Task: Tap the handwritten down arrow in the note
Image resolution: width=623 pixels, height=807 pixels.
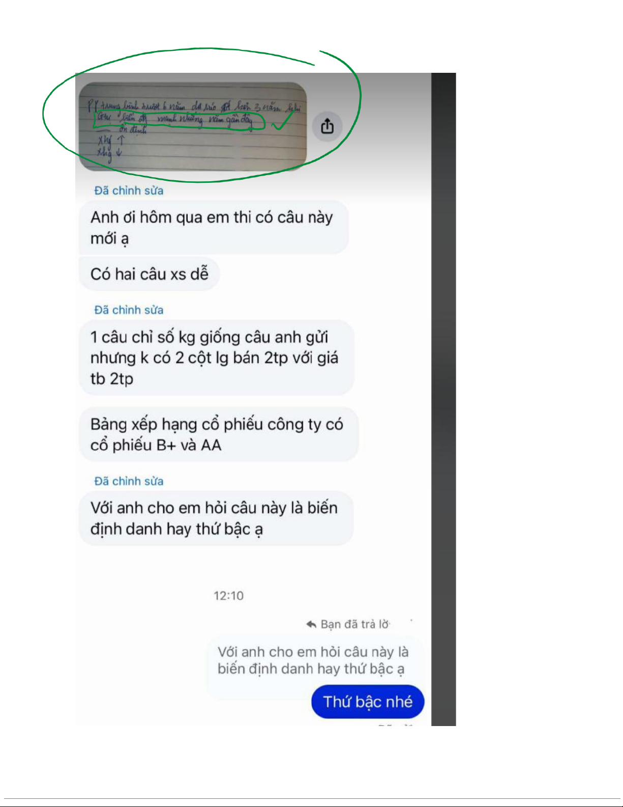Action: point(119,152)
